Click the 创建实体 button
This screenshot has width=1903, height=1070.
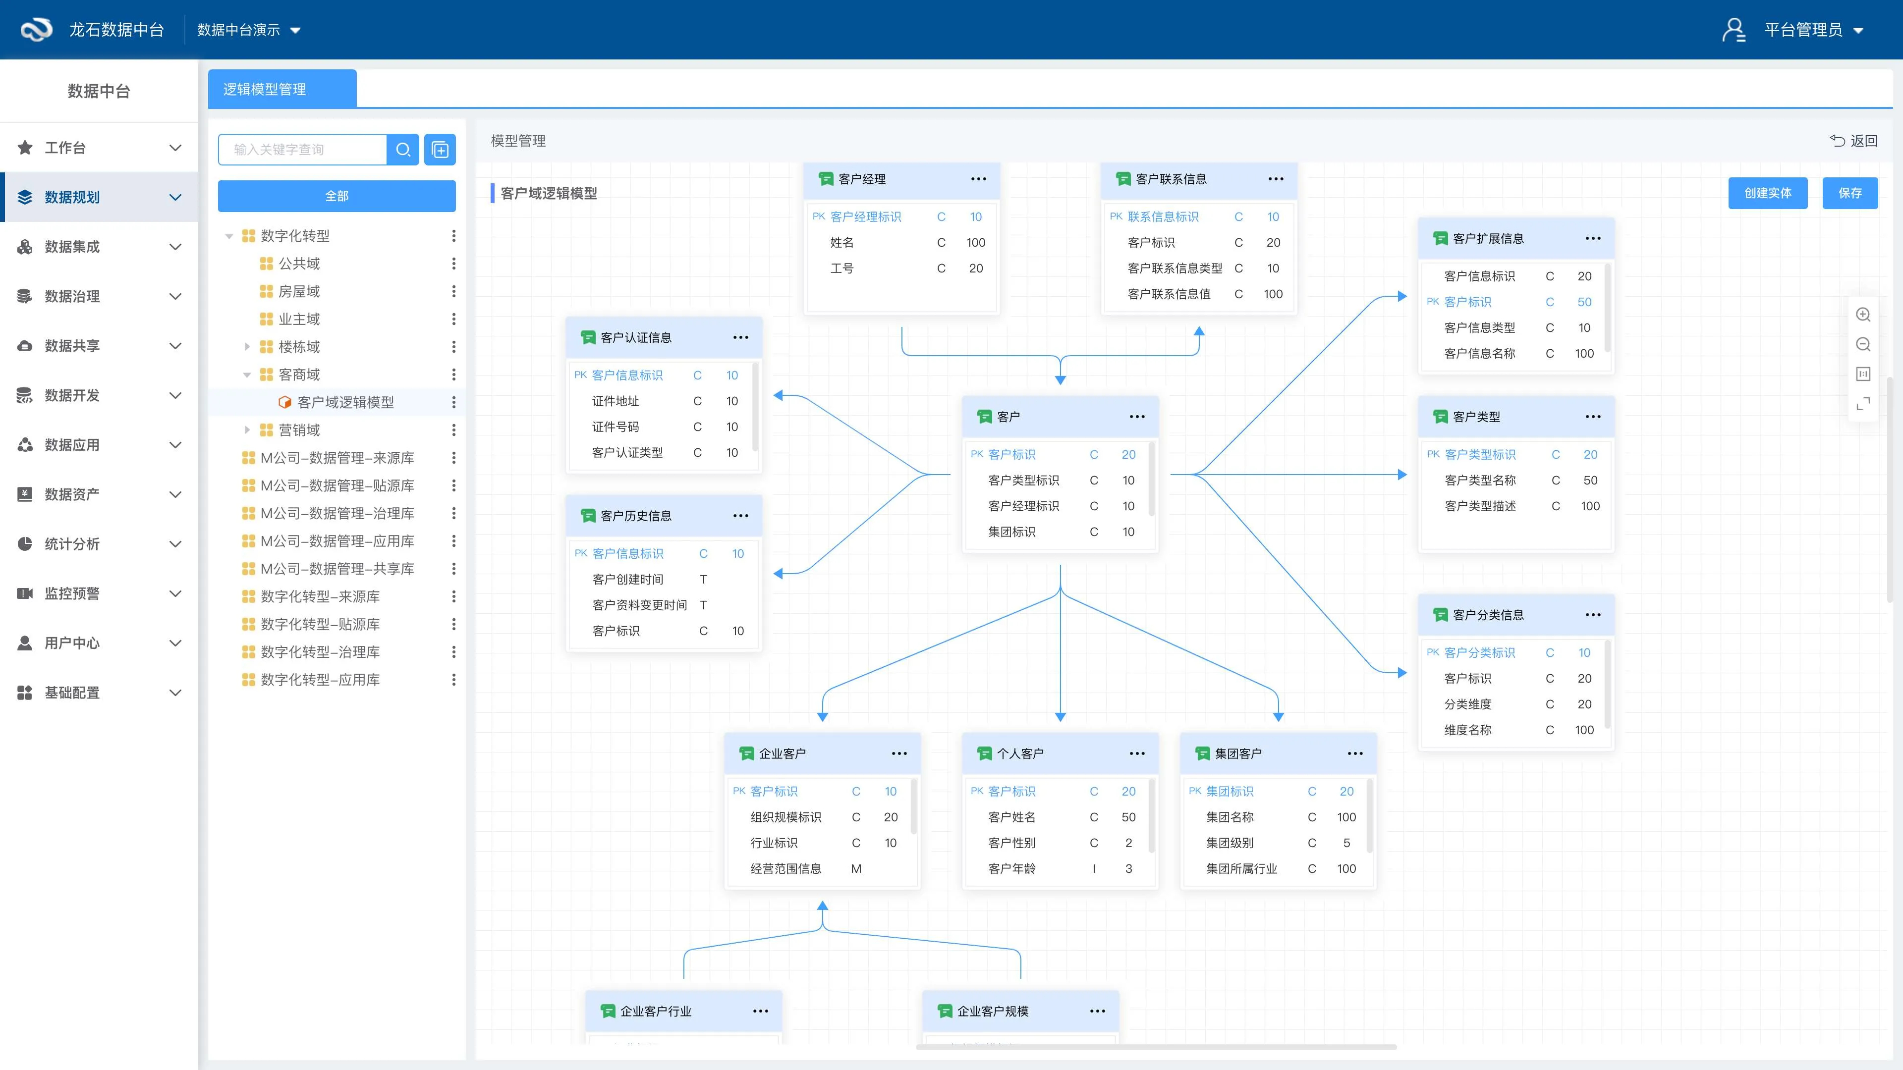(x=1767, y=194)
